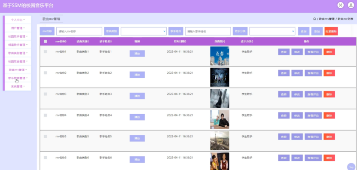This screenshot has height=170, width=357.
Task: Play the video for mv名称6
Action: pos(137,159)
